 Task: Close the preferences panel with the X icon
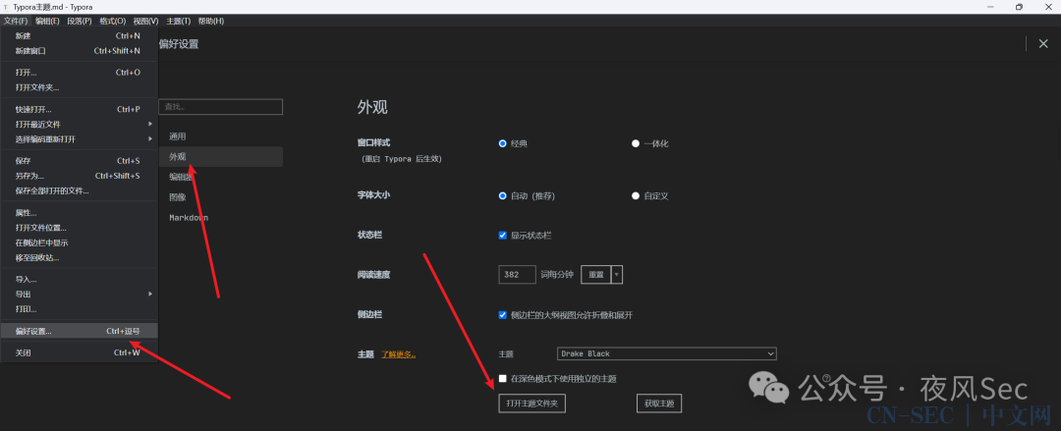(1042, 44)
